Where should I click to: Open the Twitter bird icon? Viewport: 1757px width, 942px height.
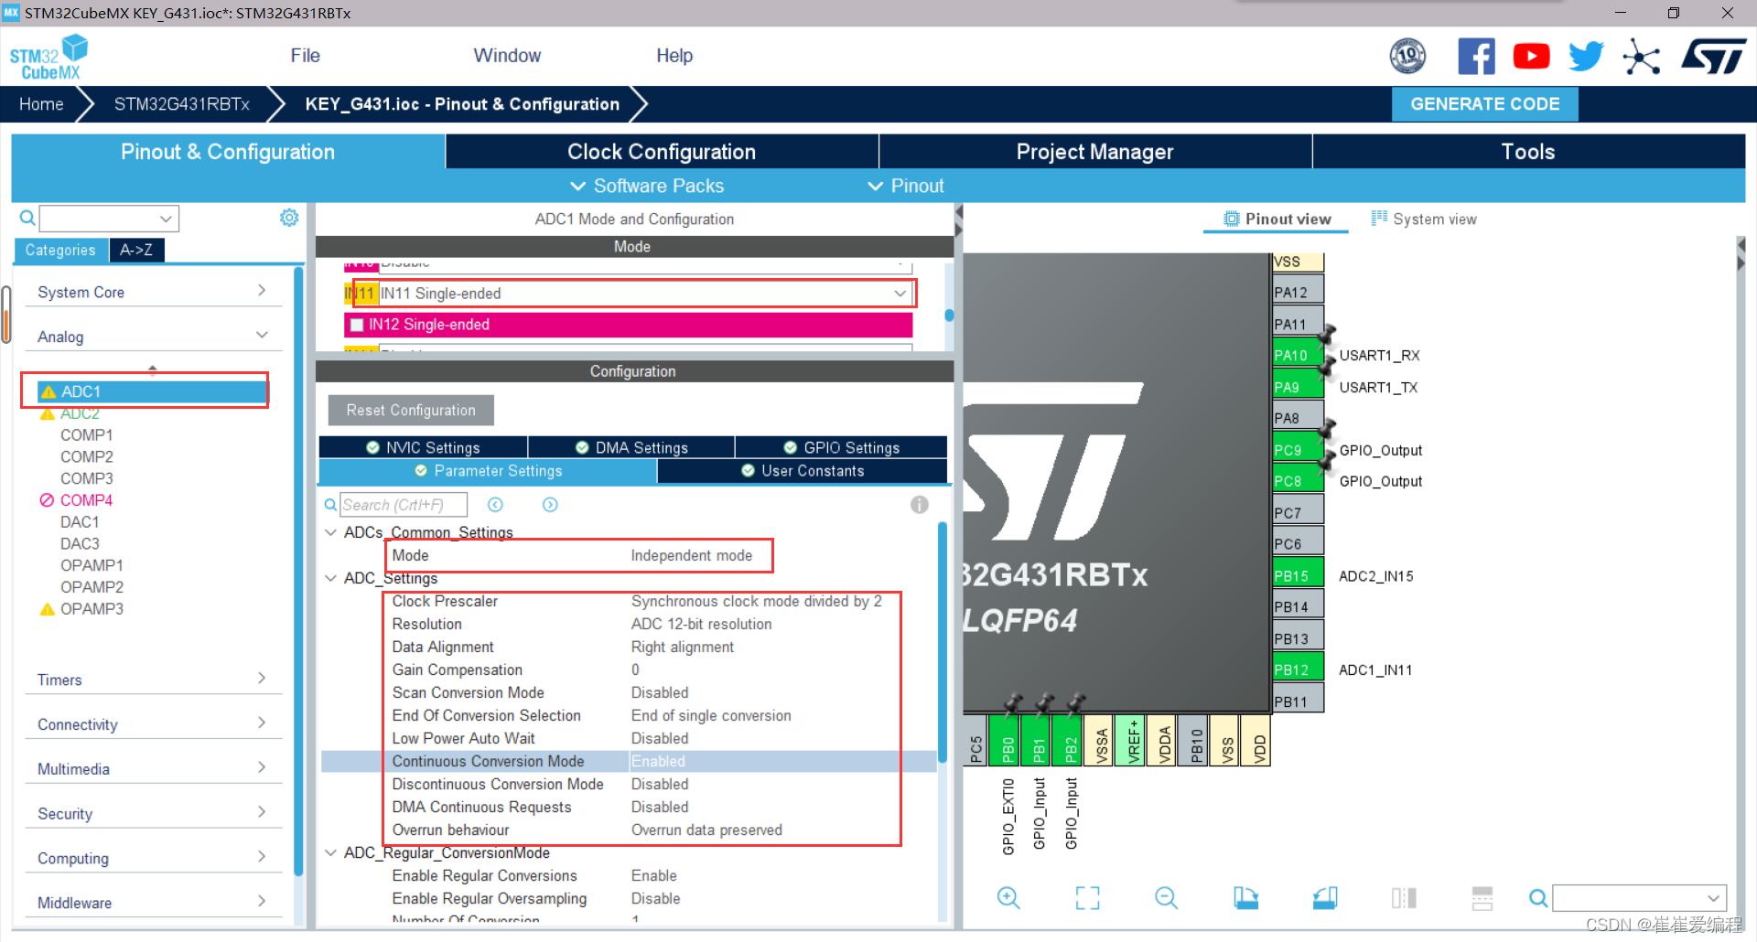click(x=1586, y=56)
